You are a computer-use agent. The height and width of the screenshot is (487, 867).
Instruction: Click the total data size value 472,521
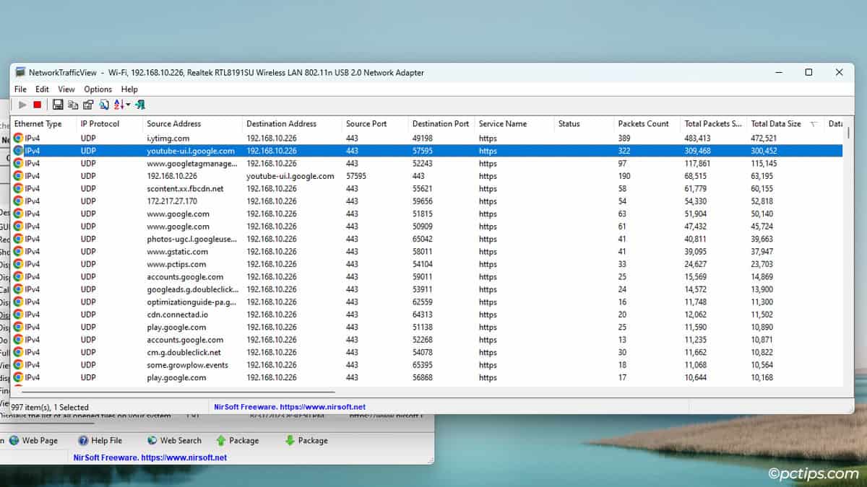click(764, 138)
